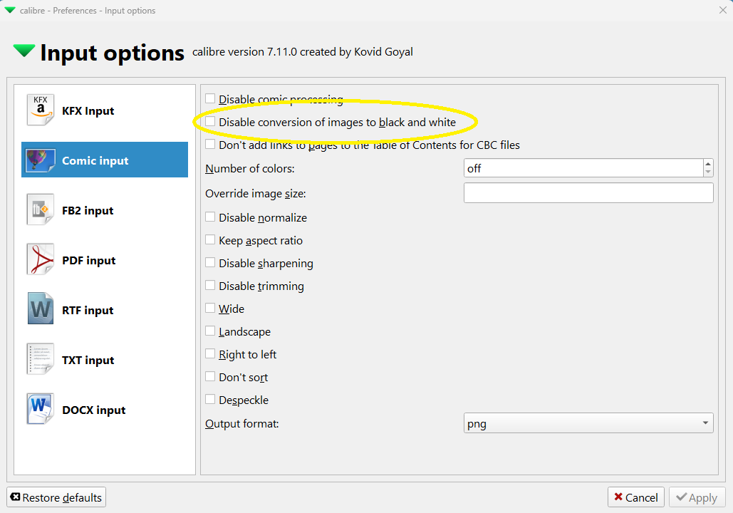This screenshot has width=733, height=513.
Task: Enable Disable comic processing checkbox
Action: (210, 99)
